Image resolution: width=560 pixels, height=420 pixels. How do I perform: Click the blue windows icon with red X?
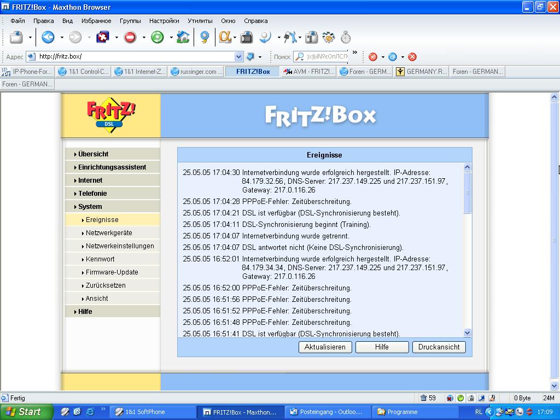point(103,37)
